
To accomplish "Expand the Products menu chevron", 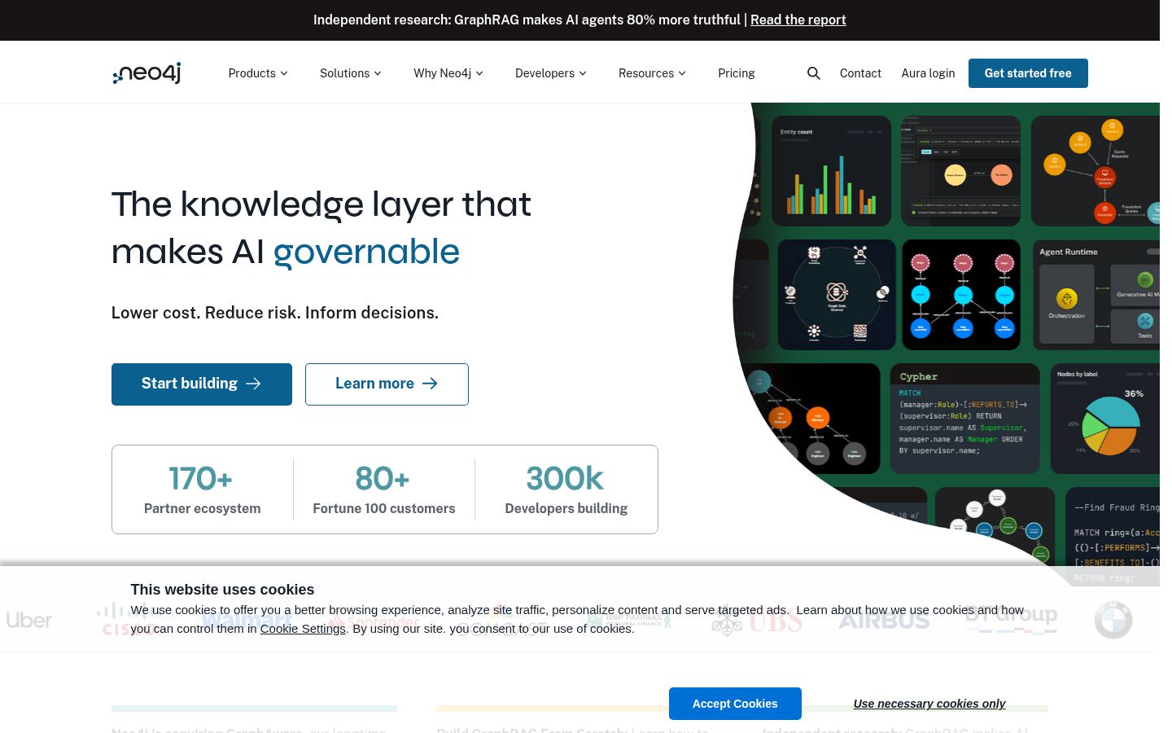I will point(284,73).
